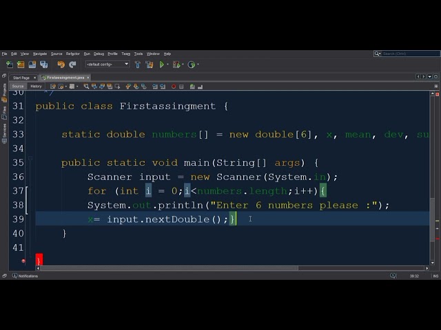Jump to Previous Bookmark icon
This screenshot has width=441, height=330.
[128, 87]
